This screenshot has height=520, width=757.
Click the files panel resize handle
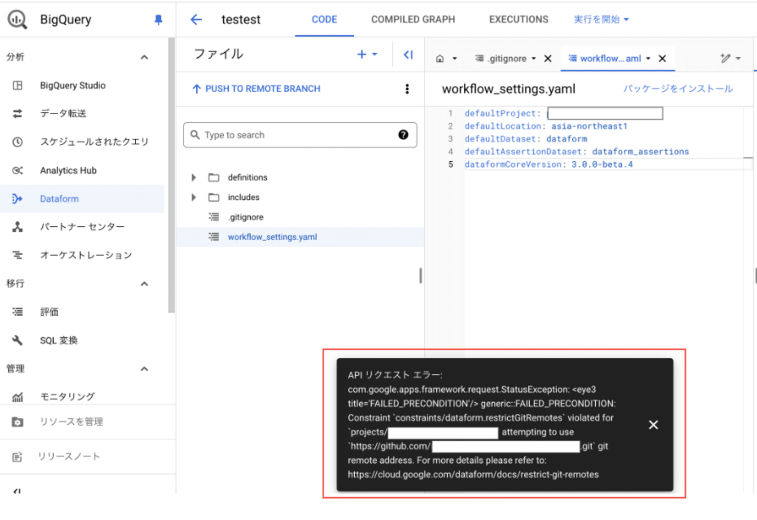[x=421, y=276]
